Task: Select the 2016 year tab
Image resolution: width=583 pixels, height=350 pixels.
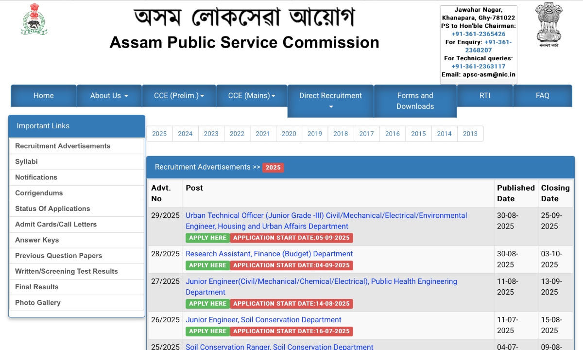Action: pos(393,134)
